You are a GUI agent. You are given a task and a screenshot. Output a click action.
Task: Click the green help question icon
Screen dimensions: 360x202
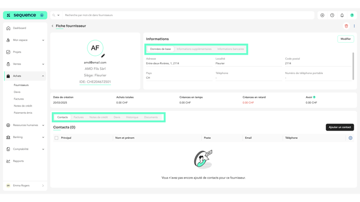tap(352, 15)
